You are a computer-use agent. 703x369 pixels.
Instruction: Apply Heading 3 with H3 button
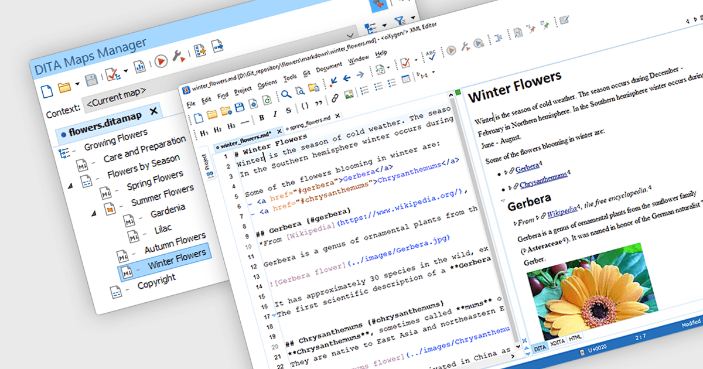click(231, 125)
